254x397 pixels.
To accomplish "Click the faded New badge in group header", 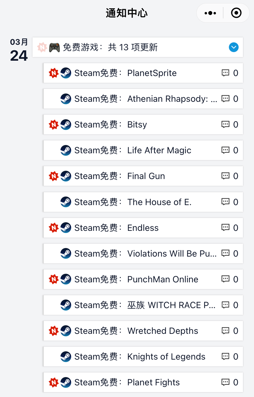I will point(42,47).
